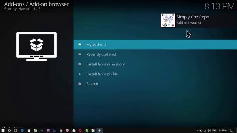This screenshot has width=237, height=133.
Task: Click the folder icon beside Recently updated
Action: tap(80, 54)
